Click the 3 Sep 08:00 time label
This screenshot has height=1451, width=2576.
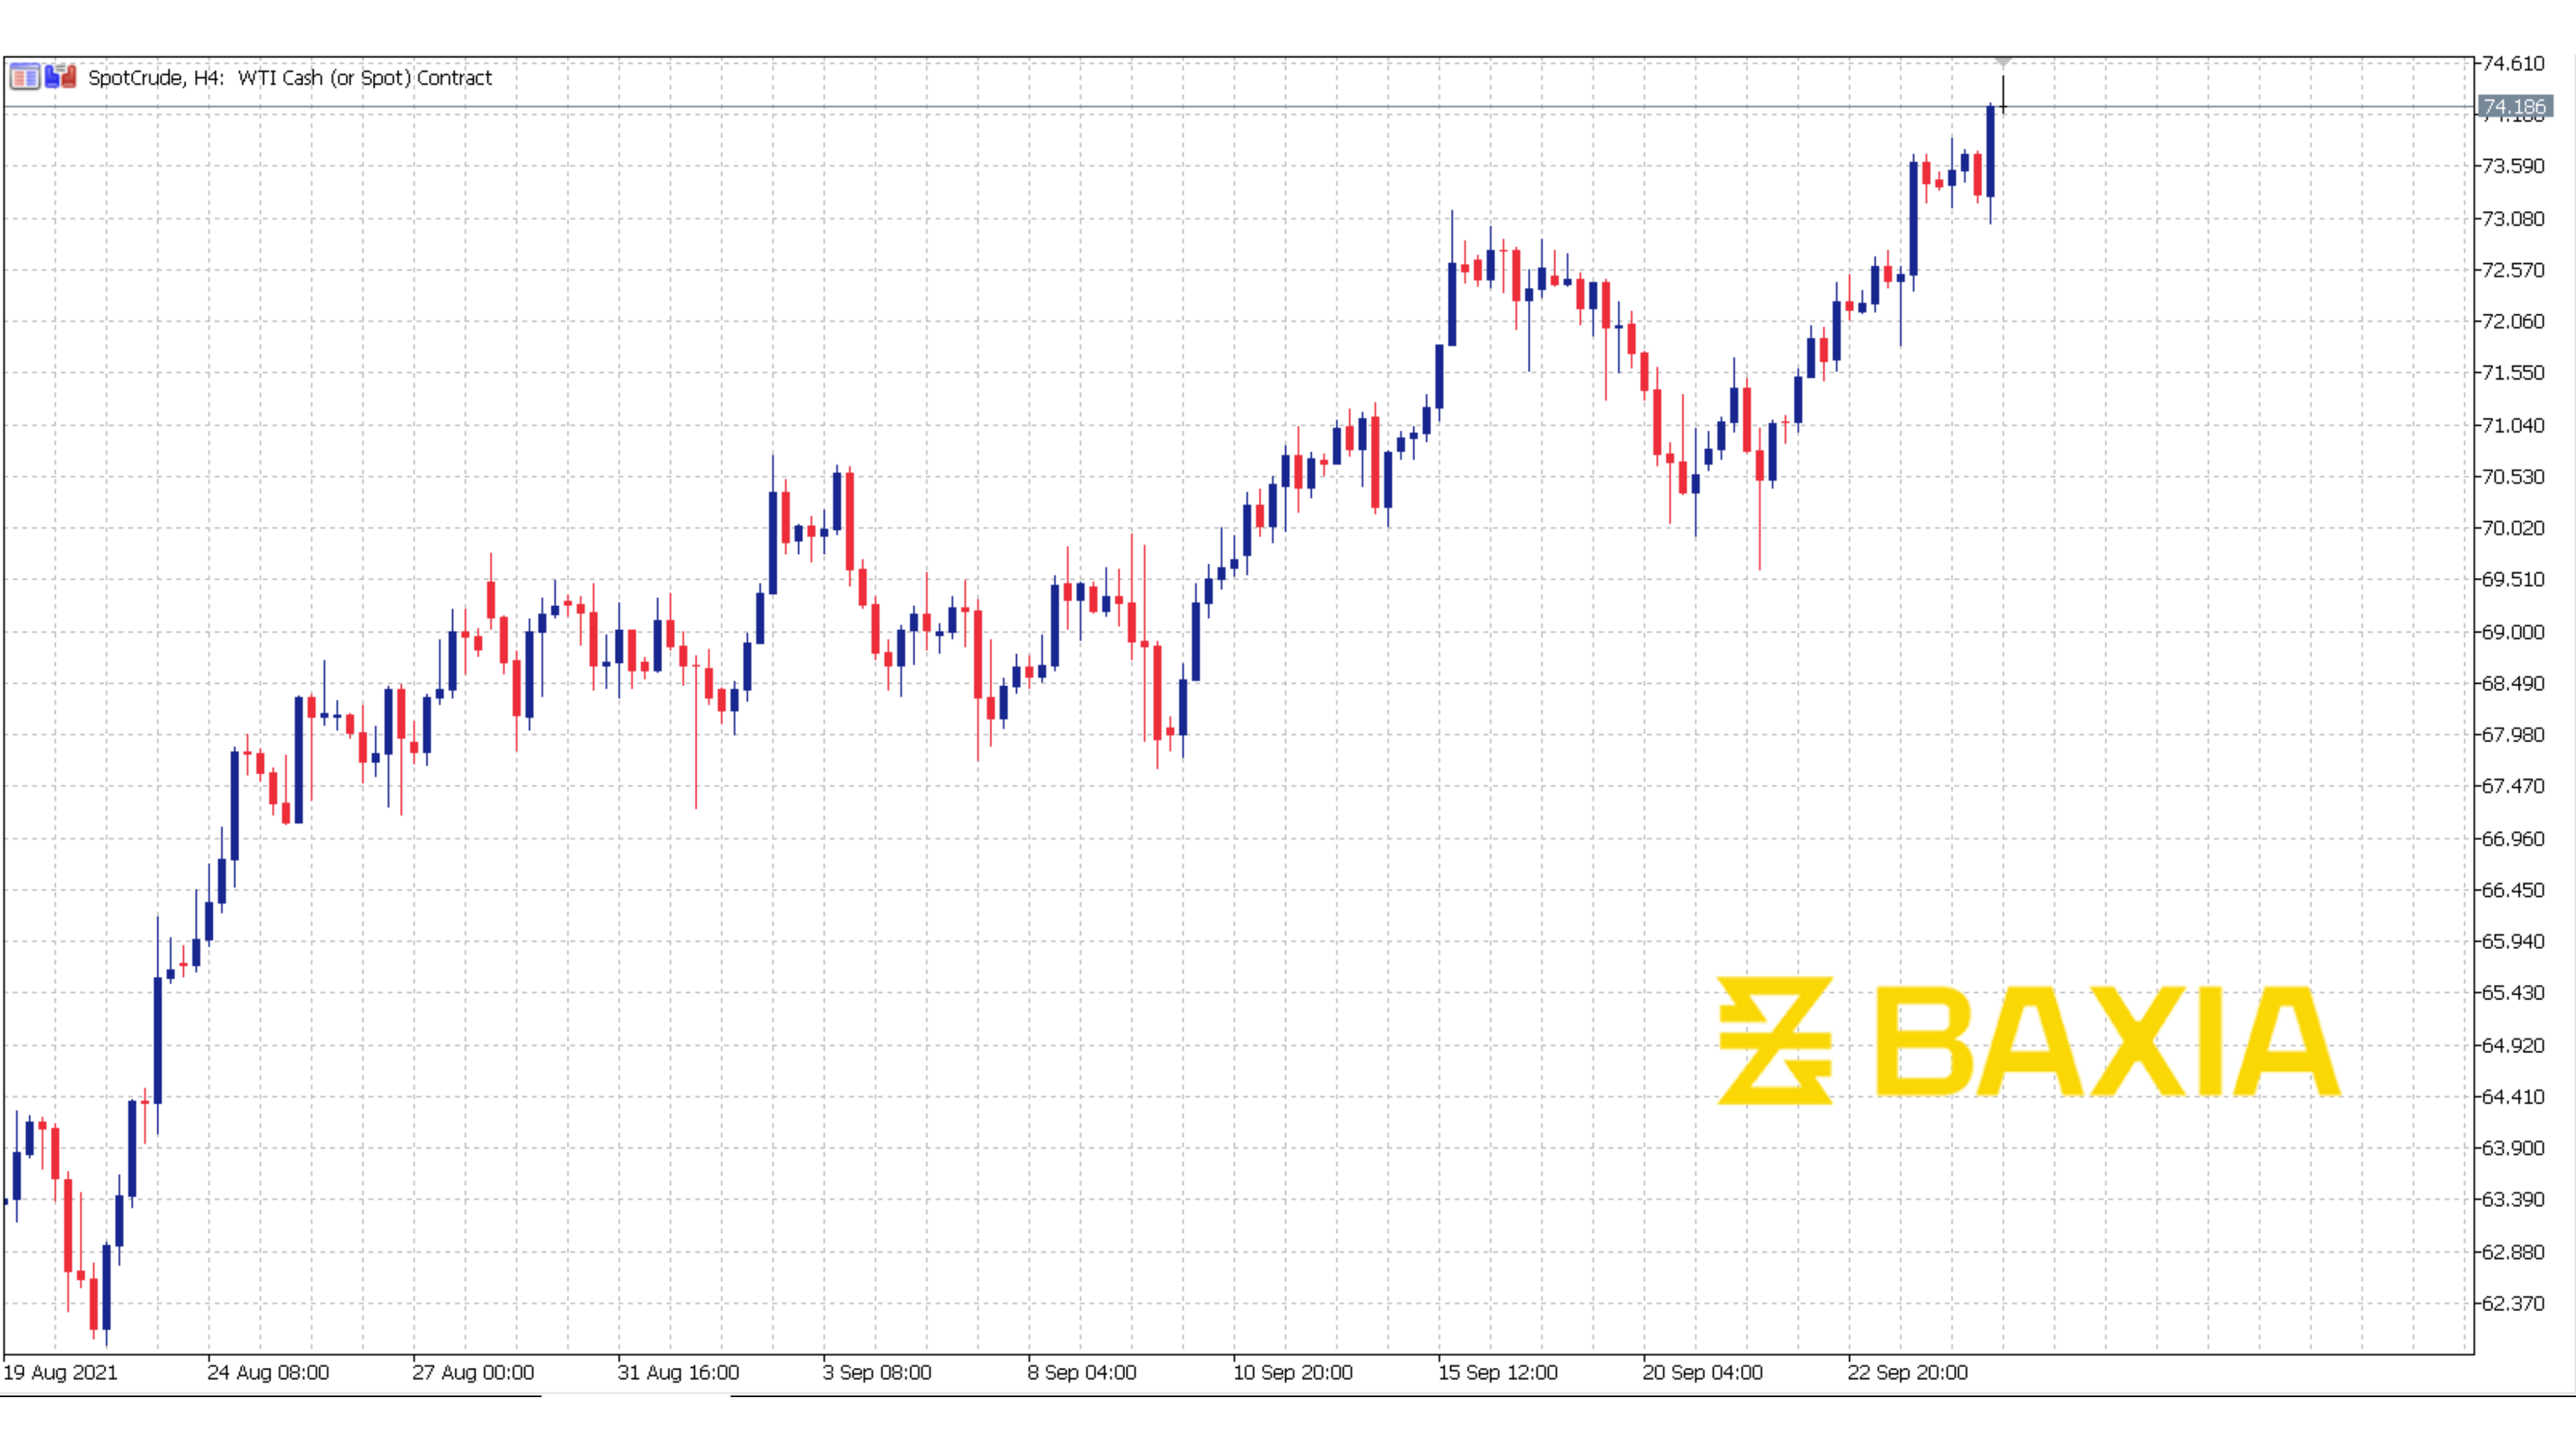pos(877,1372)
